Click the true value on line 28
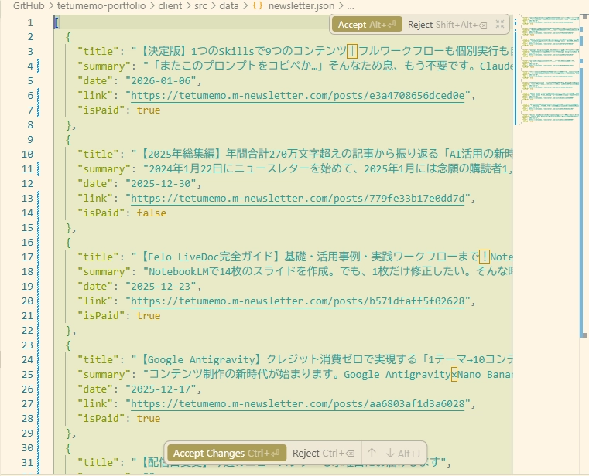This screenshot has width=589, height=476. pyautogui.click(x=149, y=418)
